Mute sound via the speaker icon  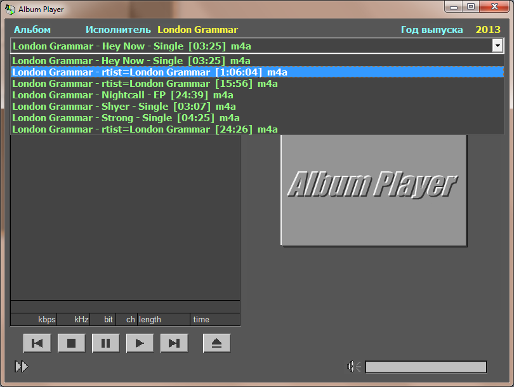click(x=353, y=366)
